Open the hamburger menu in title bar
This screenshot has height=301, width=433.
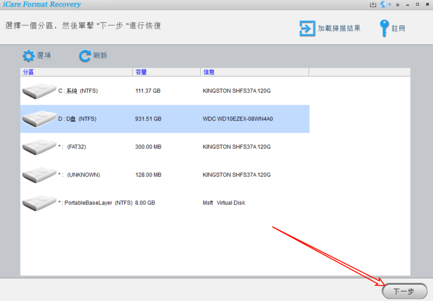pyautogui.click(x=398, y=5)
